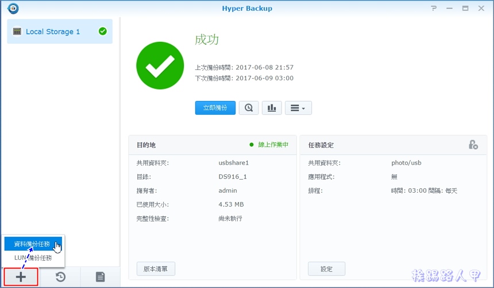Click the photo/usb shared folder value

(406, 163)
